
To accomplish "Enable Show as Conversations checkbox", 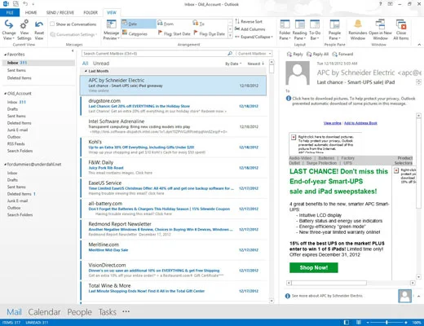I will pos(52,24).
